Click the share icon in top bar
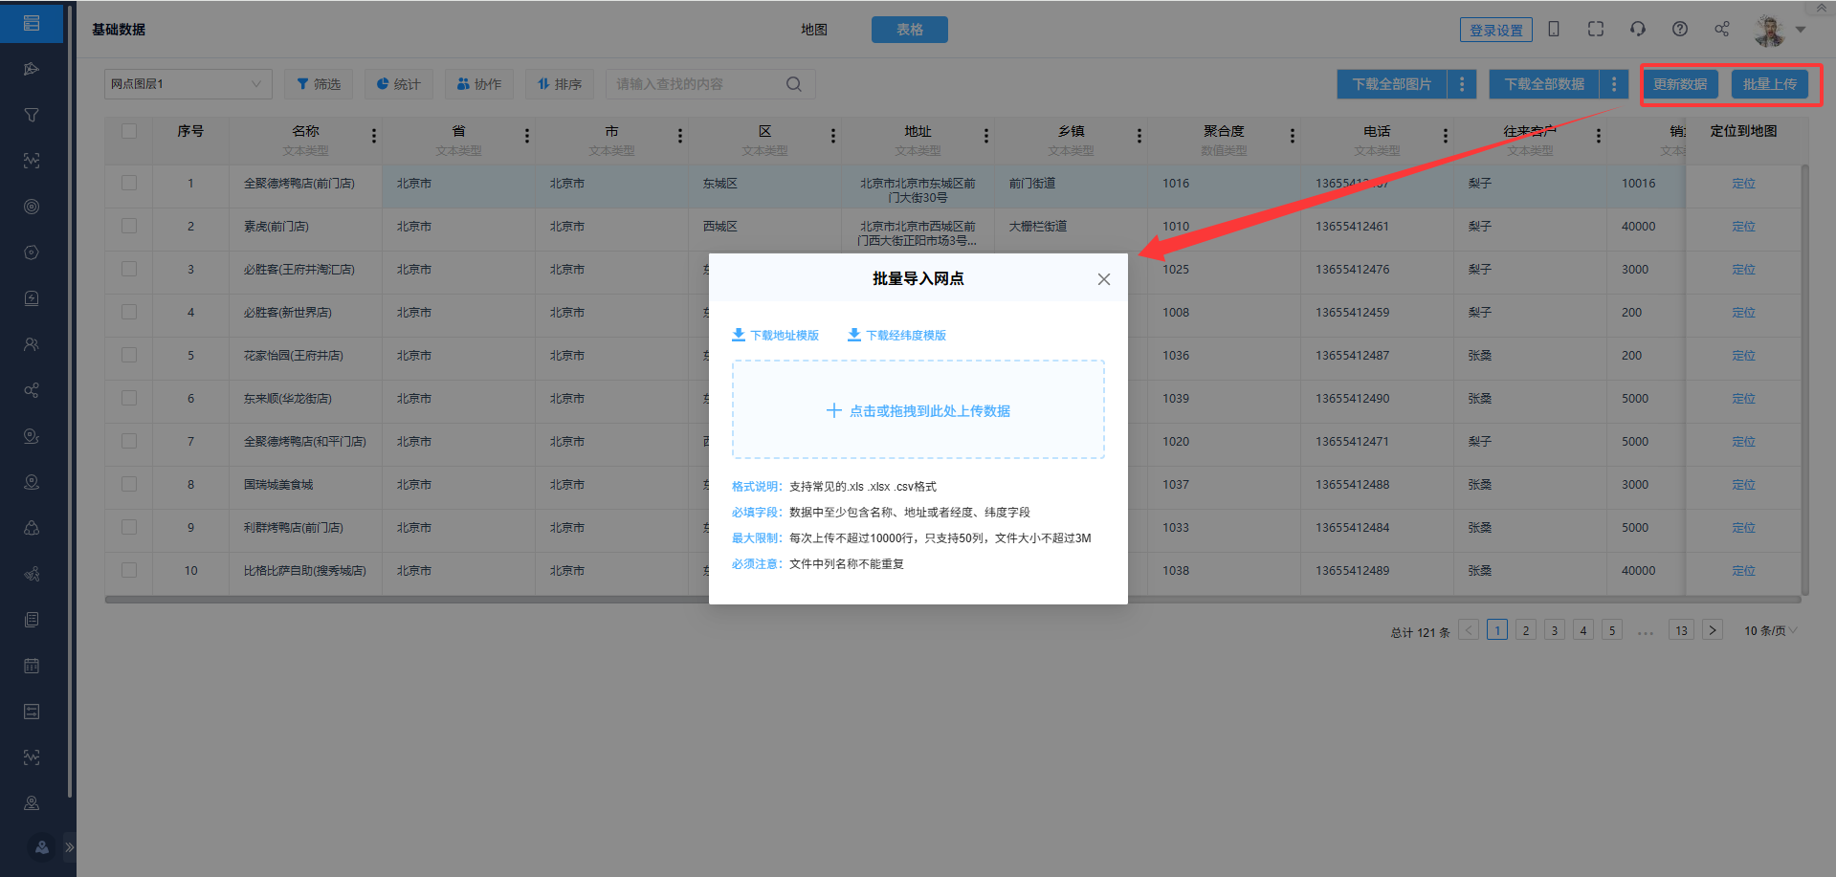 (1721, 29)
